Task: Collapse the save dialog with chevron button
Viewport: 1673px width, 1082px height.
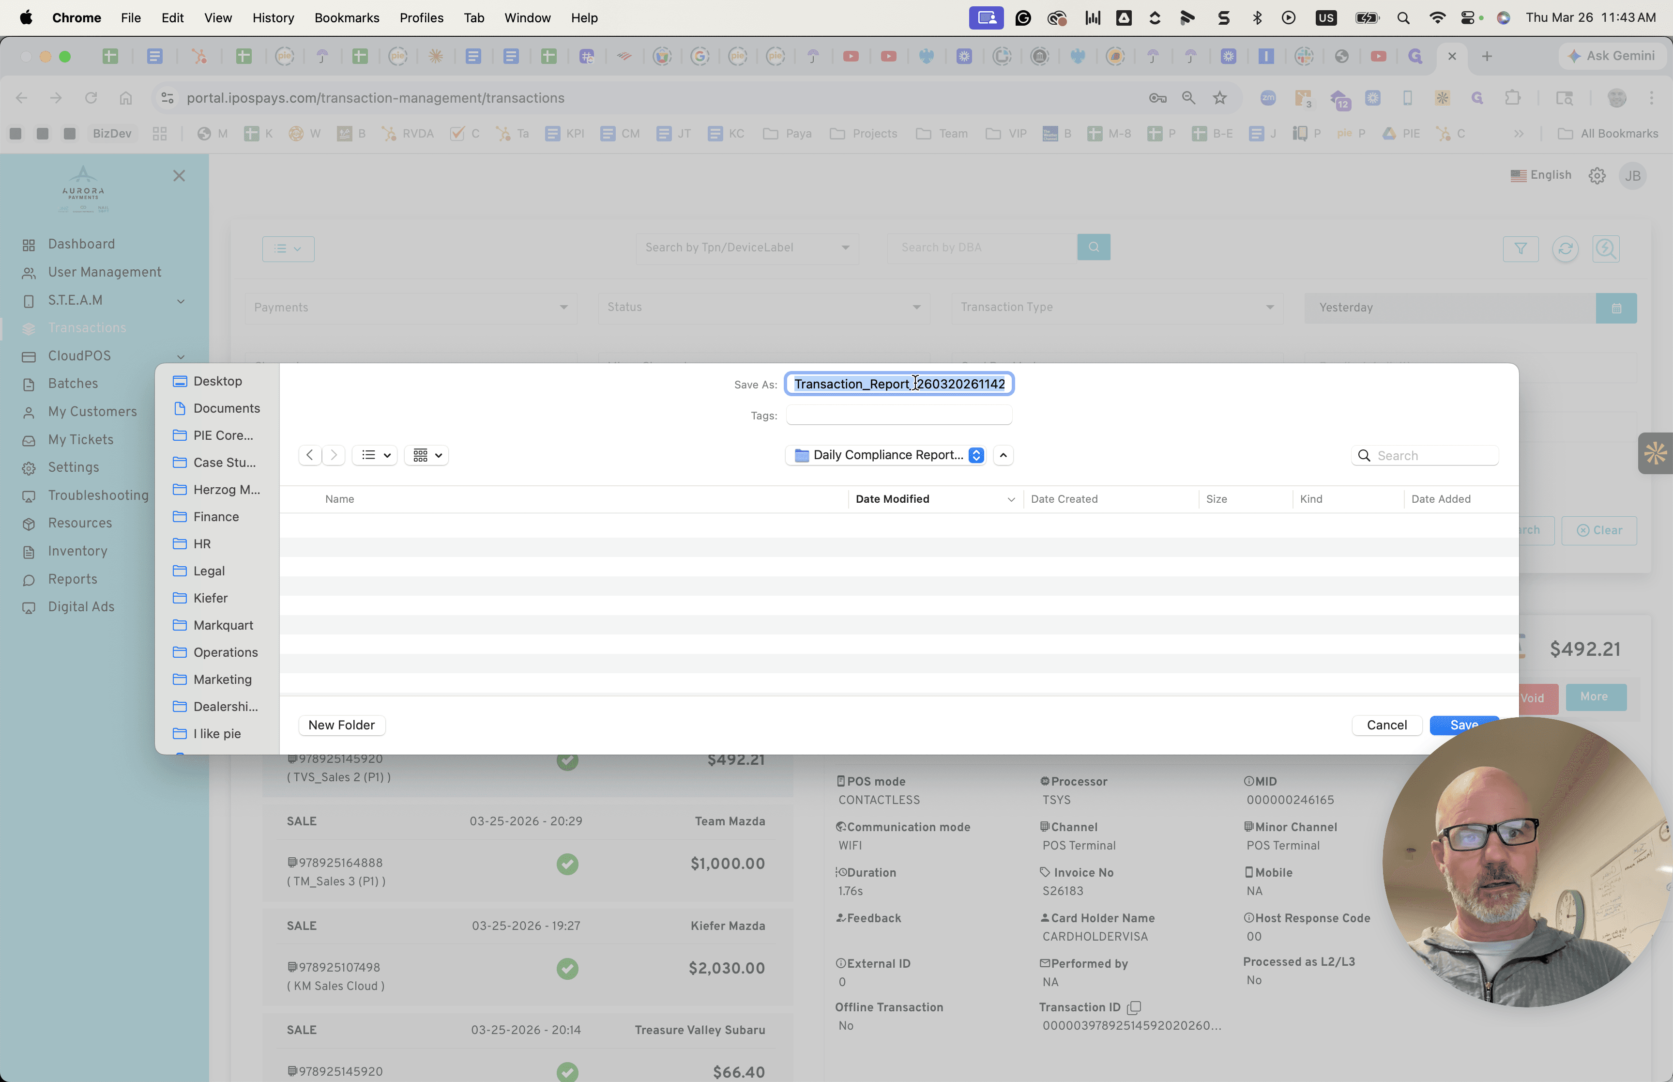Action: pos(1003,455)
